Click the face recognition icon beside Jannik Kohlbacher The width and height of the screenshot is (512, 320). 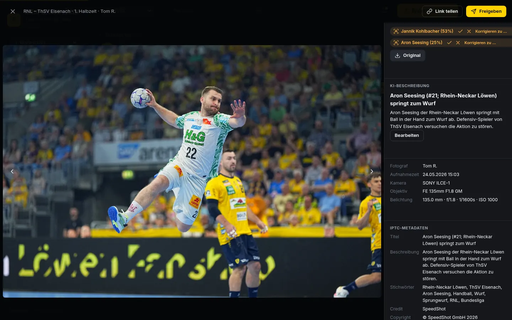tap(396, 31)
